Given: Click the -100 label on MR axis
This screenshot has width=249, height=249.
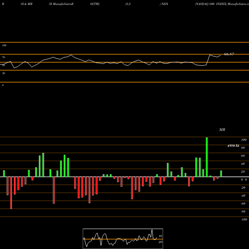Looking at the screenshot, I should pos(244,220).
